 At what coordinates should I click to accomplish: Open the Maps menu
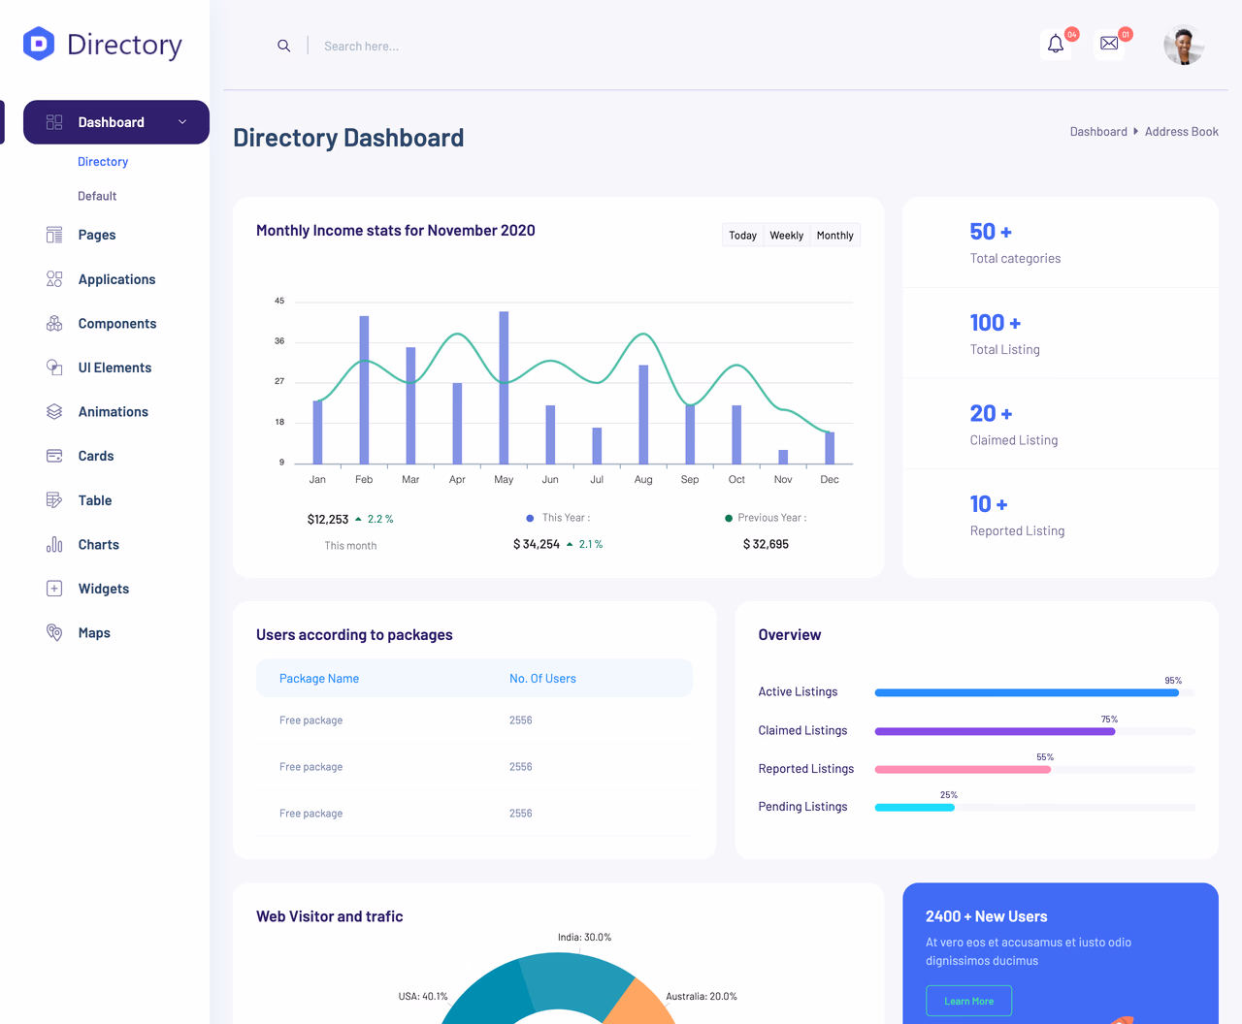pyautogui.click(x=94, y=632)
